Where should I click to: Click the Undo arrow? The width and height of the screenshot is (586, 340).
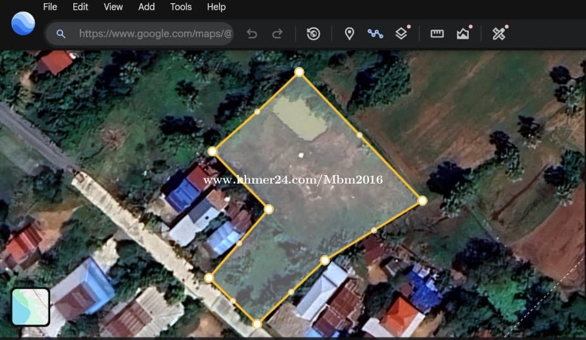tap(252, 33)
